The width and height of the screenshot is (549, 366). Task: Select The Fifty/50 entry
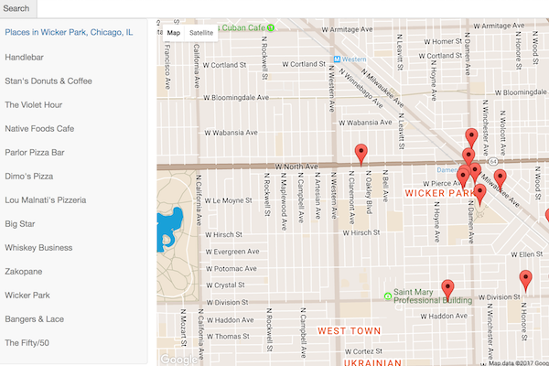(x=27, y=343)
